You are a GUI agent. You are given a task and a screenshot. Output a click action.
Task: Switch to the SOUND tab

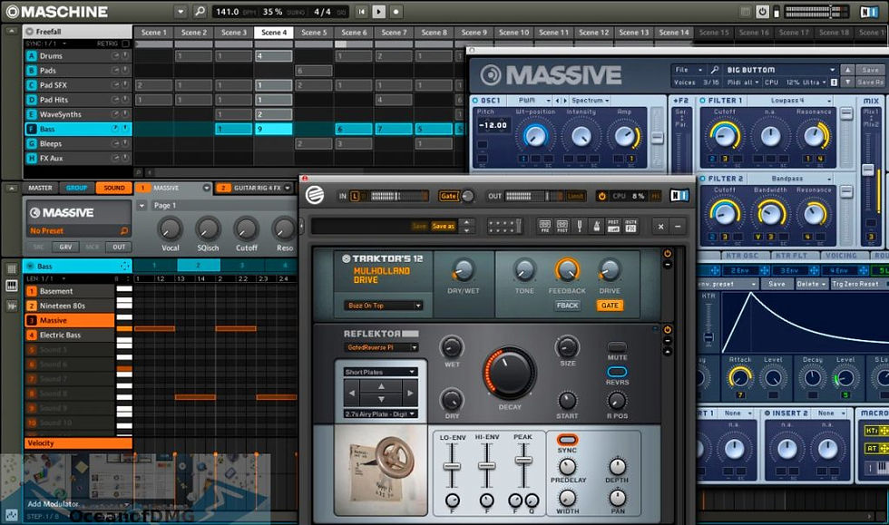(114, 188)
